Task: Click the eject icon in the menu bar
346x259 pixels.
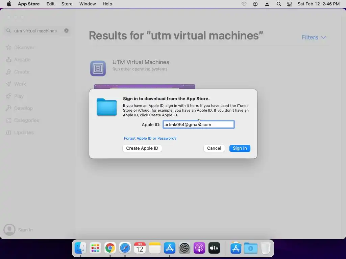Action: pyautogui.click(x=267, y=4)
